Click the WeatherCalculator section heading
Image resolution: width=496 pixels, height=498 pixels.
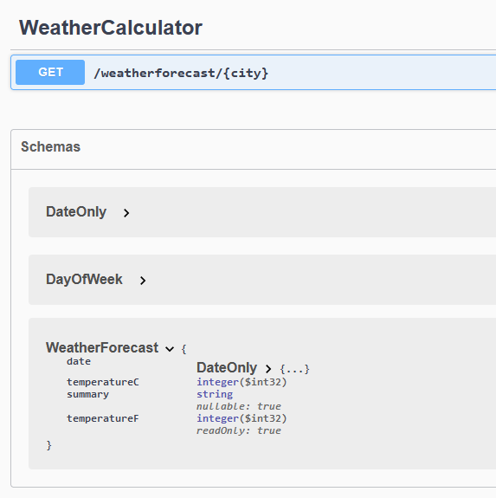pyautogui.click(x=111, y=28)
